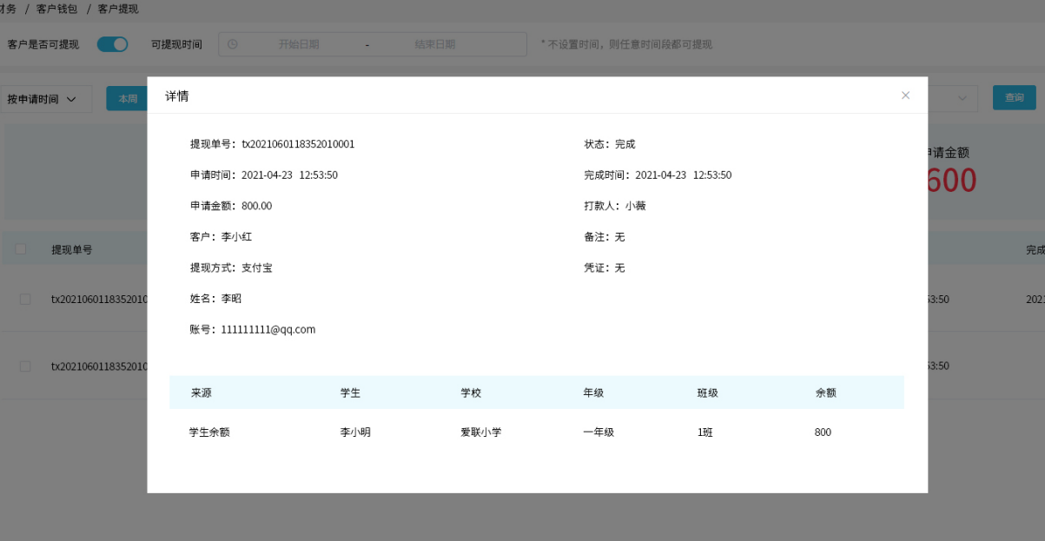Screen dimensions: 1045x541
Task: Toggle the 客户是否可提现 switch
Action: (x=112, y=44)
